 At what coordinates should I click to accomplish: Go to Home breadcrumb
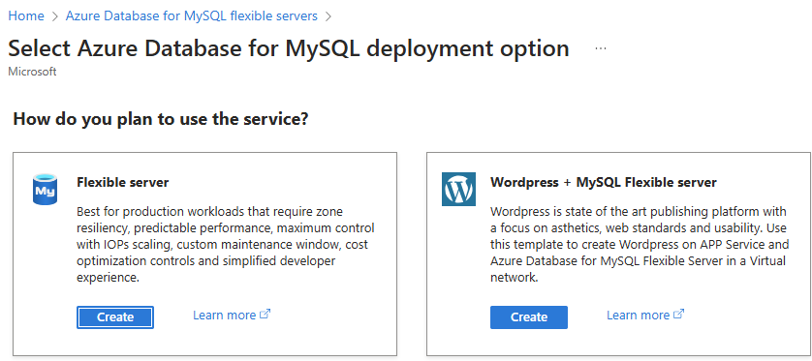pyautogui.click(x=26, y=16)
